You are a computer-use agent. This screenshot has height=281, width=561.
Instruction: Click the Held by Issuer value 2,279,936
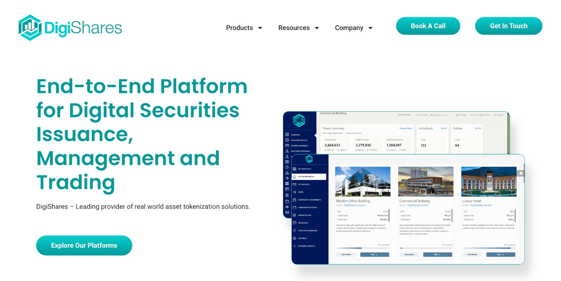363,145
